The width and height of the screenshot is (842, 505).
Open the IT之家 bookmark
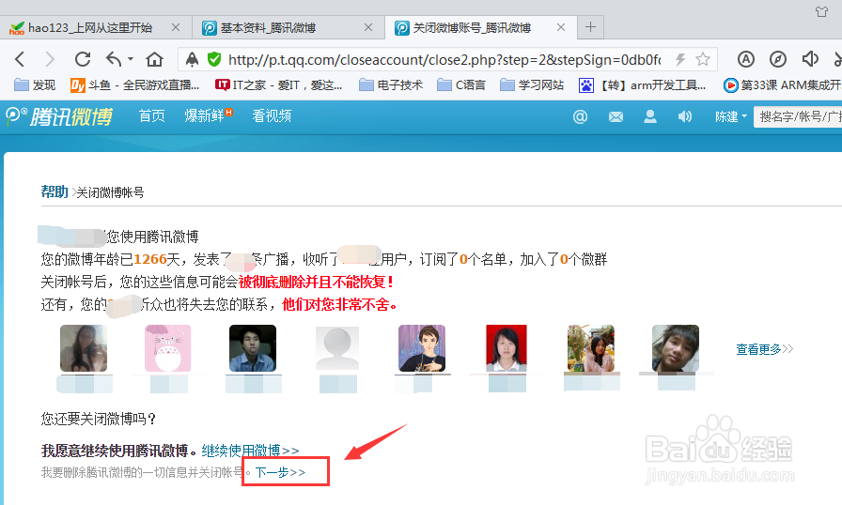pyautogui.click(x=278, y=84)
